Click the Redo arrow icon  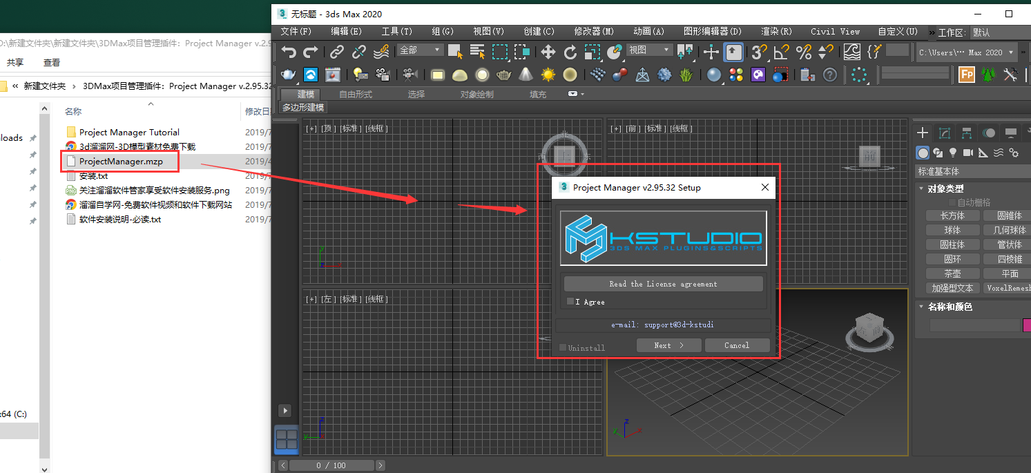coord(311,52)
